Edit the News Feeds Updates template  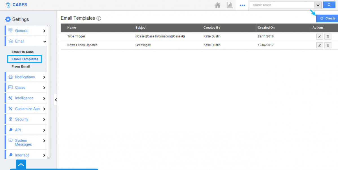pos(319,45)
